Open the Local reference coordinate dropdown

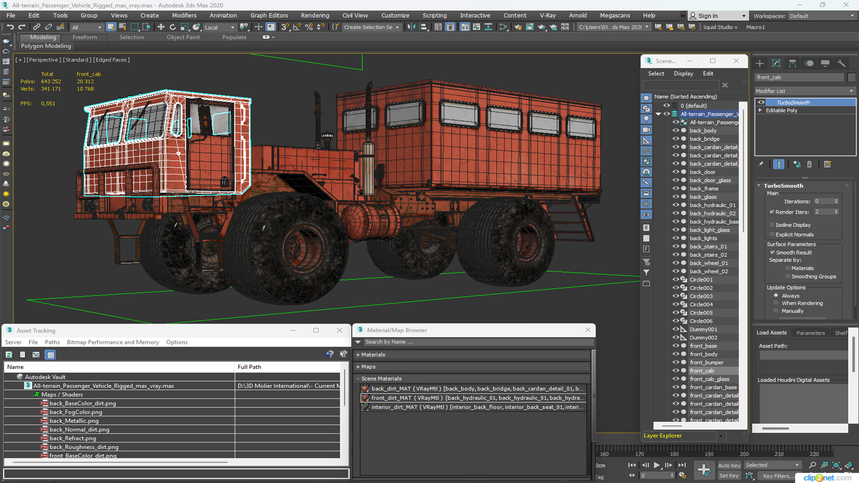click(x=219, y=27)
